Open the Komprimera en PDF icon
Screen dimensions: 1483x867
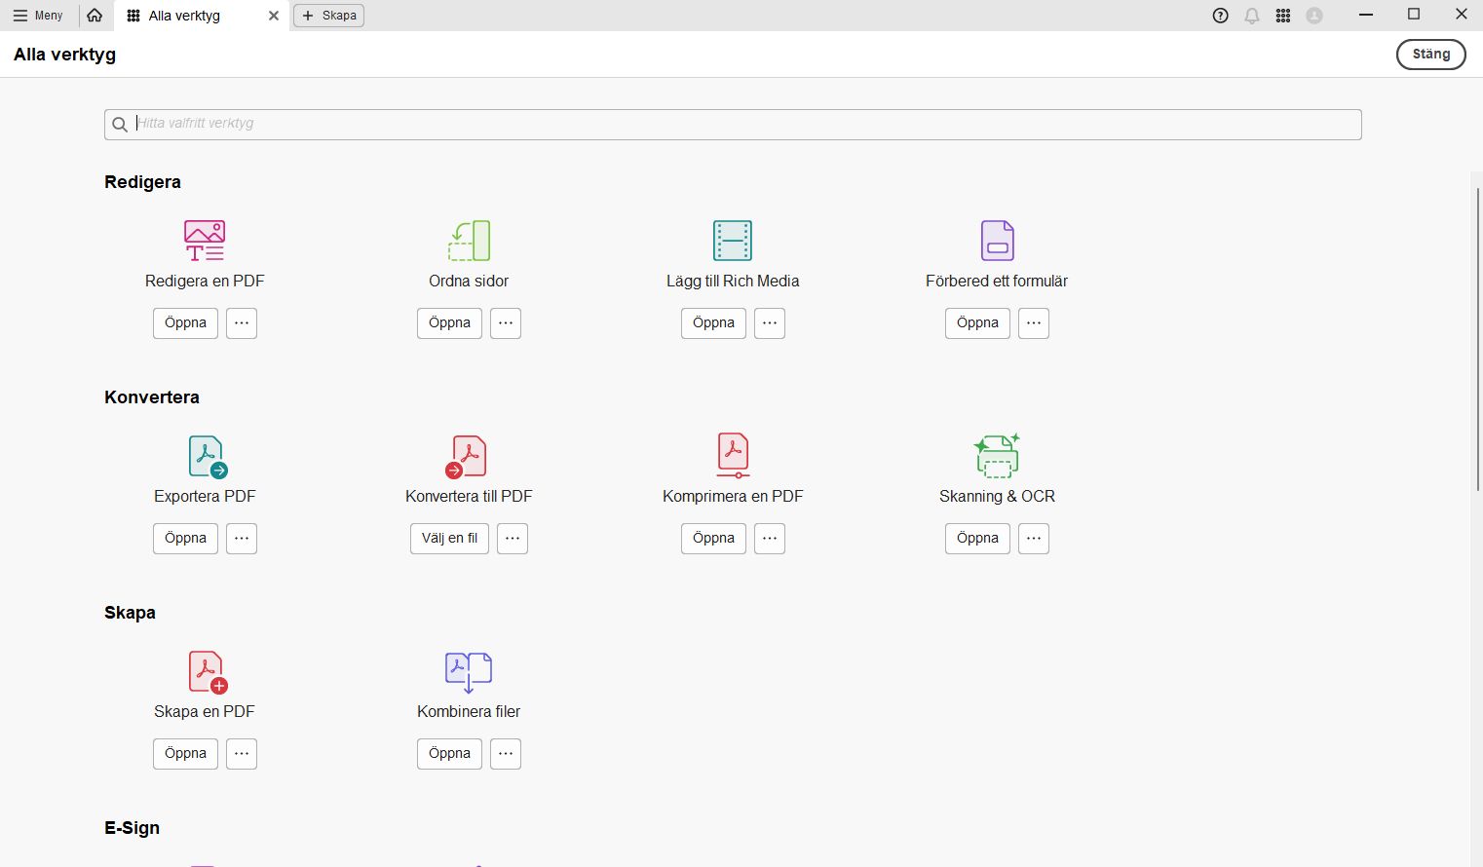pyautogui.click(x=732, y=455)
